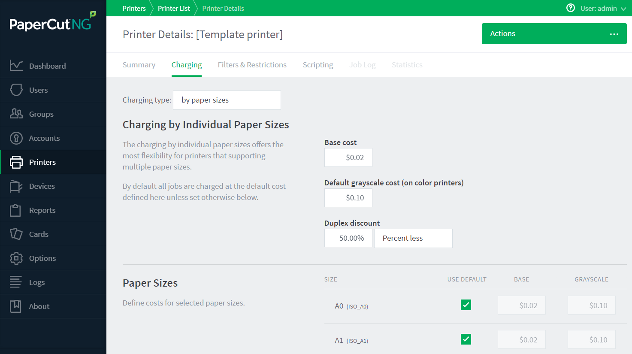632x354 pixels.
Task: Click the A1 (ISO_A1) size label
Action: (351, 340)
